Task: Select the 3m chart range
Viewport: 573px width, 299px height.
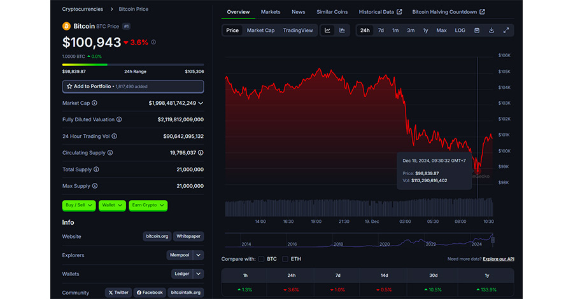Action: click(x=411, y=30)
